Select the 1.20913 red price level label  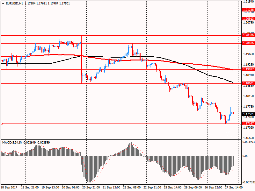pos(248,19)
